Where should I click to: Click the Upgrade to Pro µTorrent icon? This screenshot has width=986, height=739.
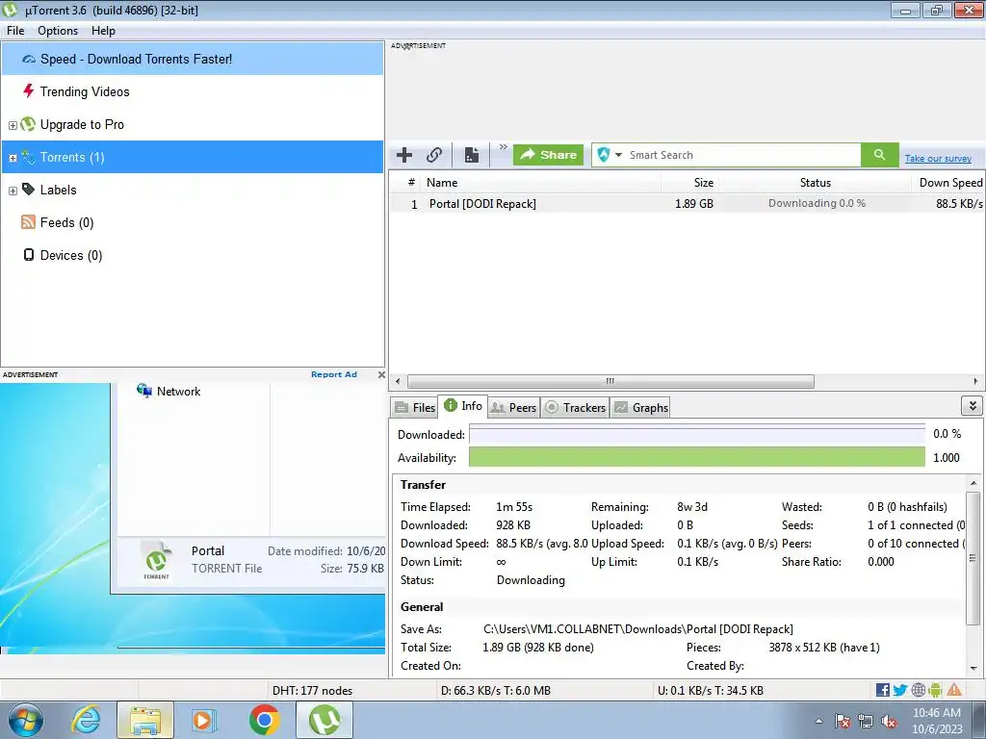pos(28,124)
